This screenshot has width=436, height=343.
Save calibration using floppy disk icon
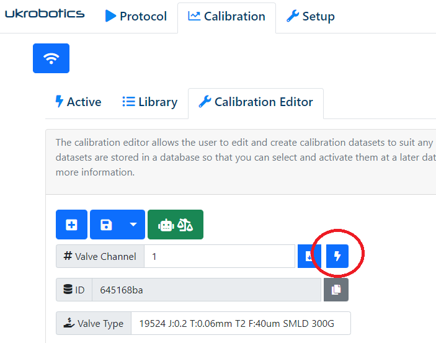(106, 225)
